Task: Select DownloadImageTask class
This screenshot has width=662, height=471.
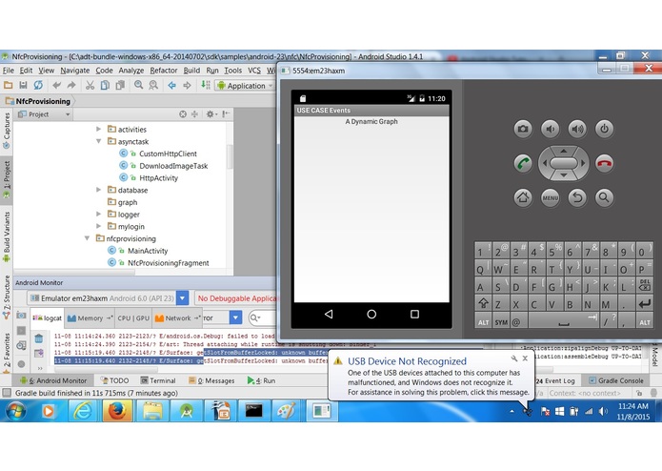Action: (173, 166)
